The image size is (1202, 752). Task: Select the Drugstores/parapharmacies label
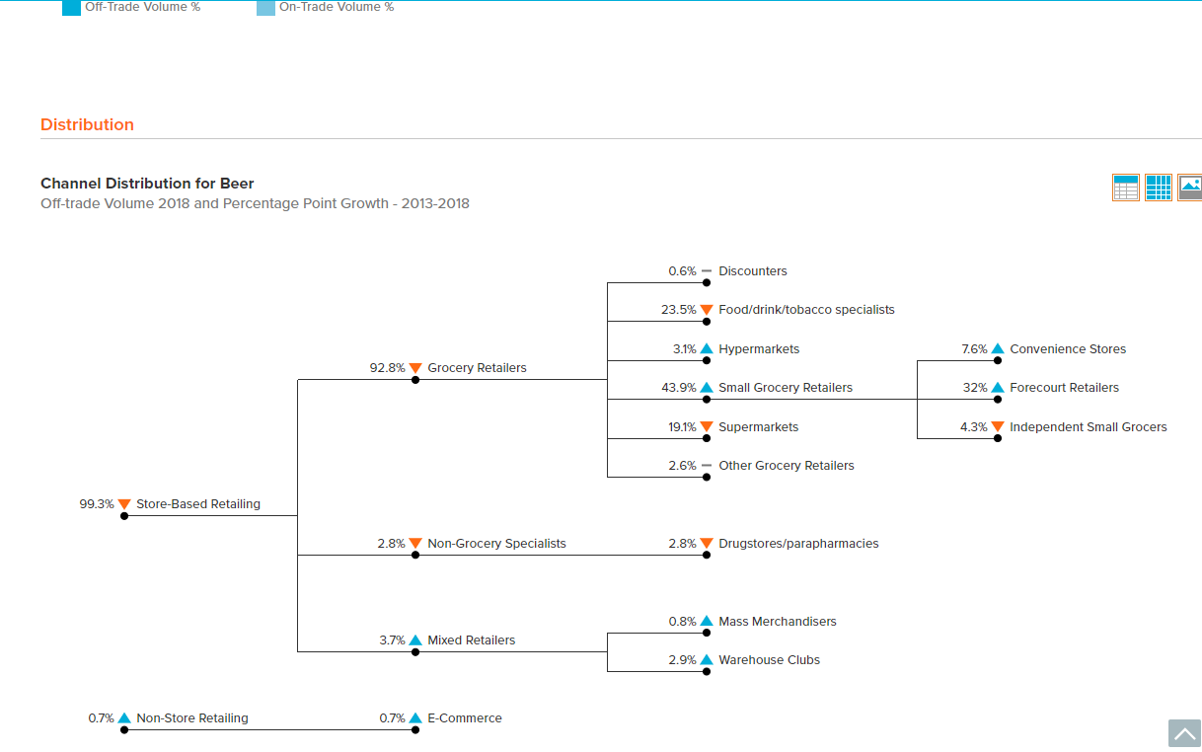click(798, 544)
